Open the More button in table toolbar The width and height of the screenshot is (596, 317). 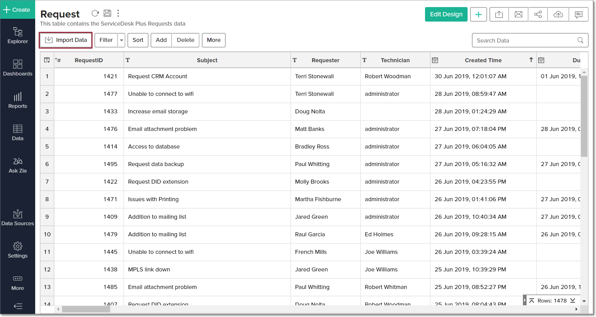coord(214,40)
